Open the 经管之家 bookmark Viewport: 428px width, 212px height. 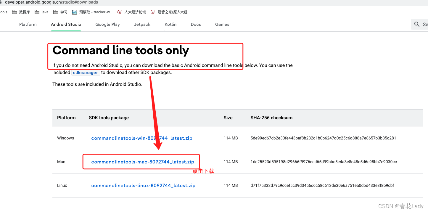pos(170,12)
